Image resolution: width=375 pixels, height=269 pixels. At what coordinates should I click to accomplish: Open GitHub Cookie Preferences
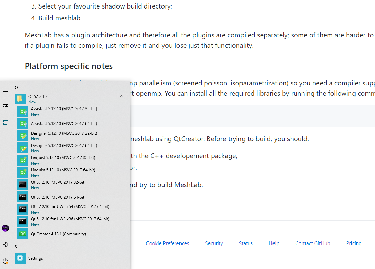coord(167,243)
